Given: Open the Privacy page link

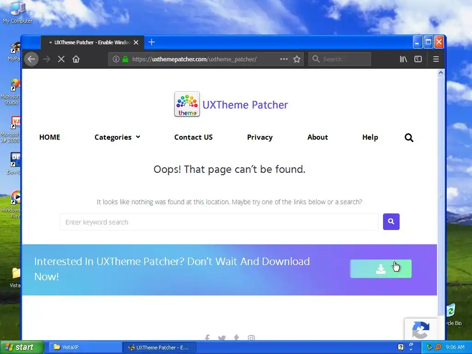Looking at the screenshot, I should 260,137.
